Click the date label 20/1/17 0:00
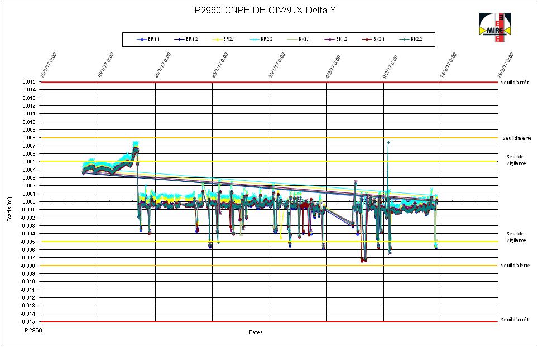538x347 pixels. coord(162,65)
